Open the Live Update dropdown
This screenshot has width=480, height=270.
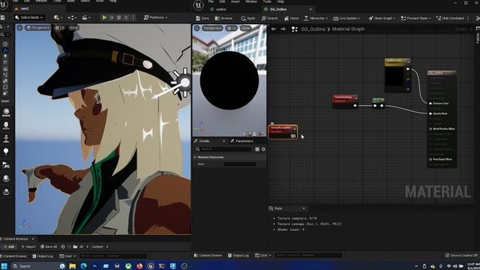(346, 18)
